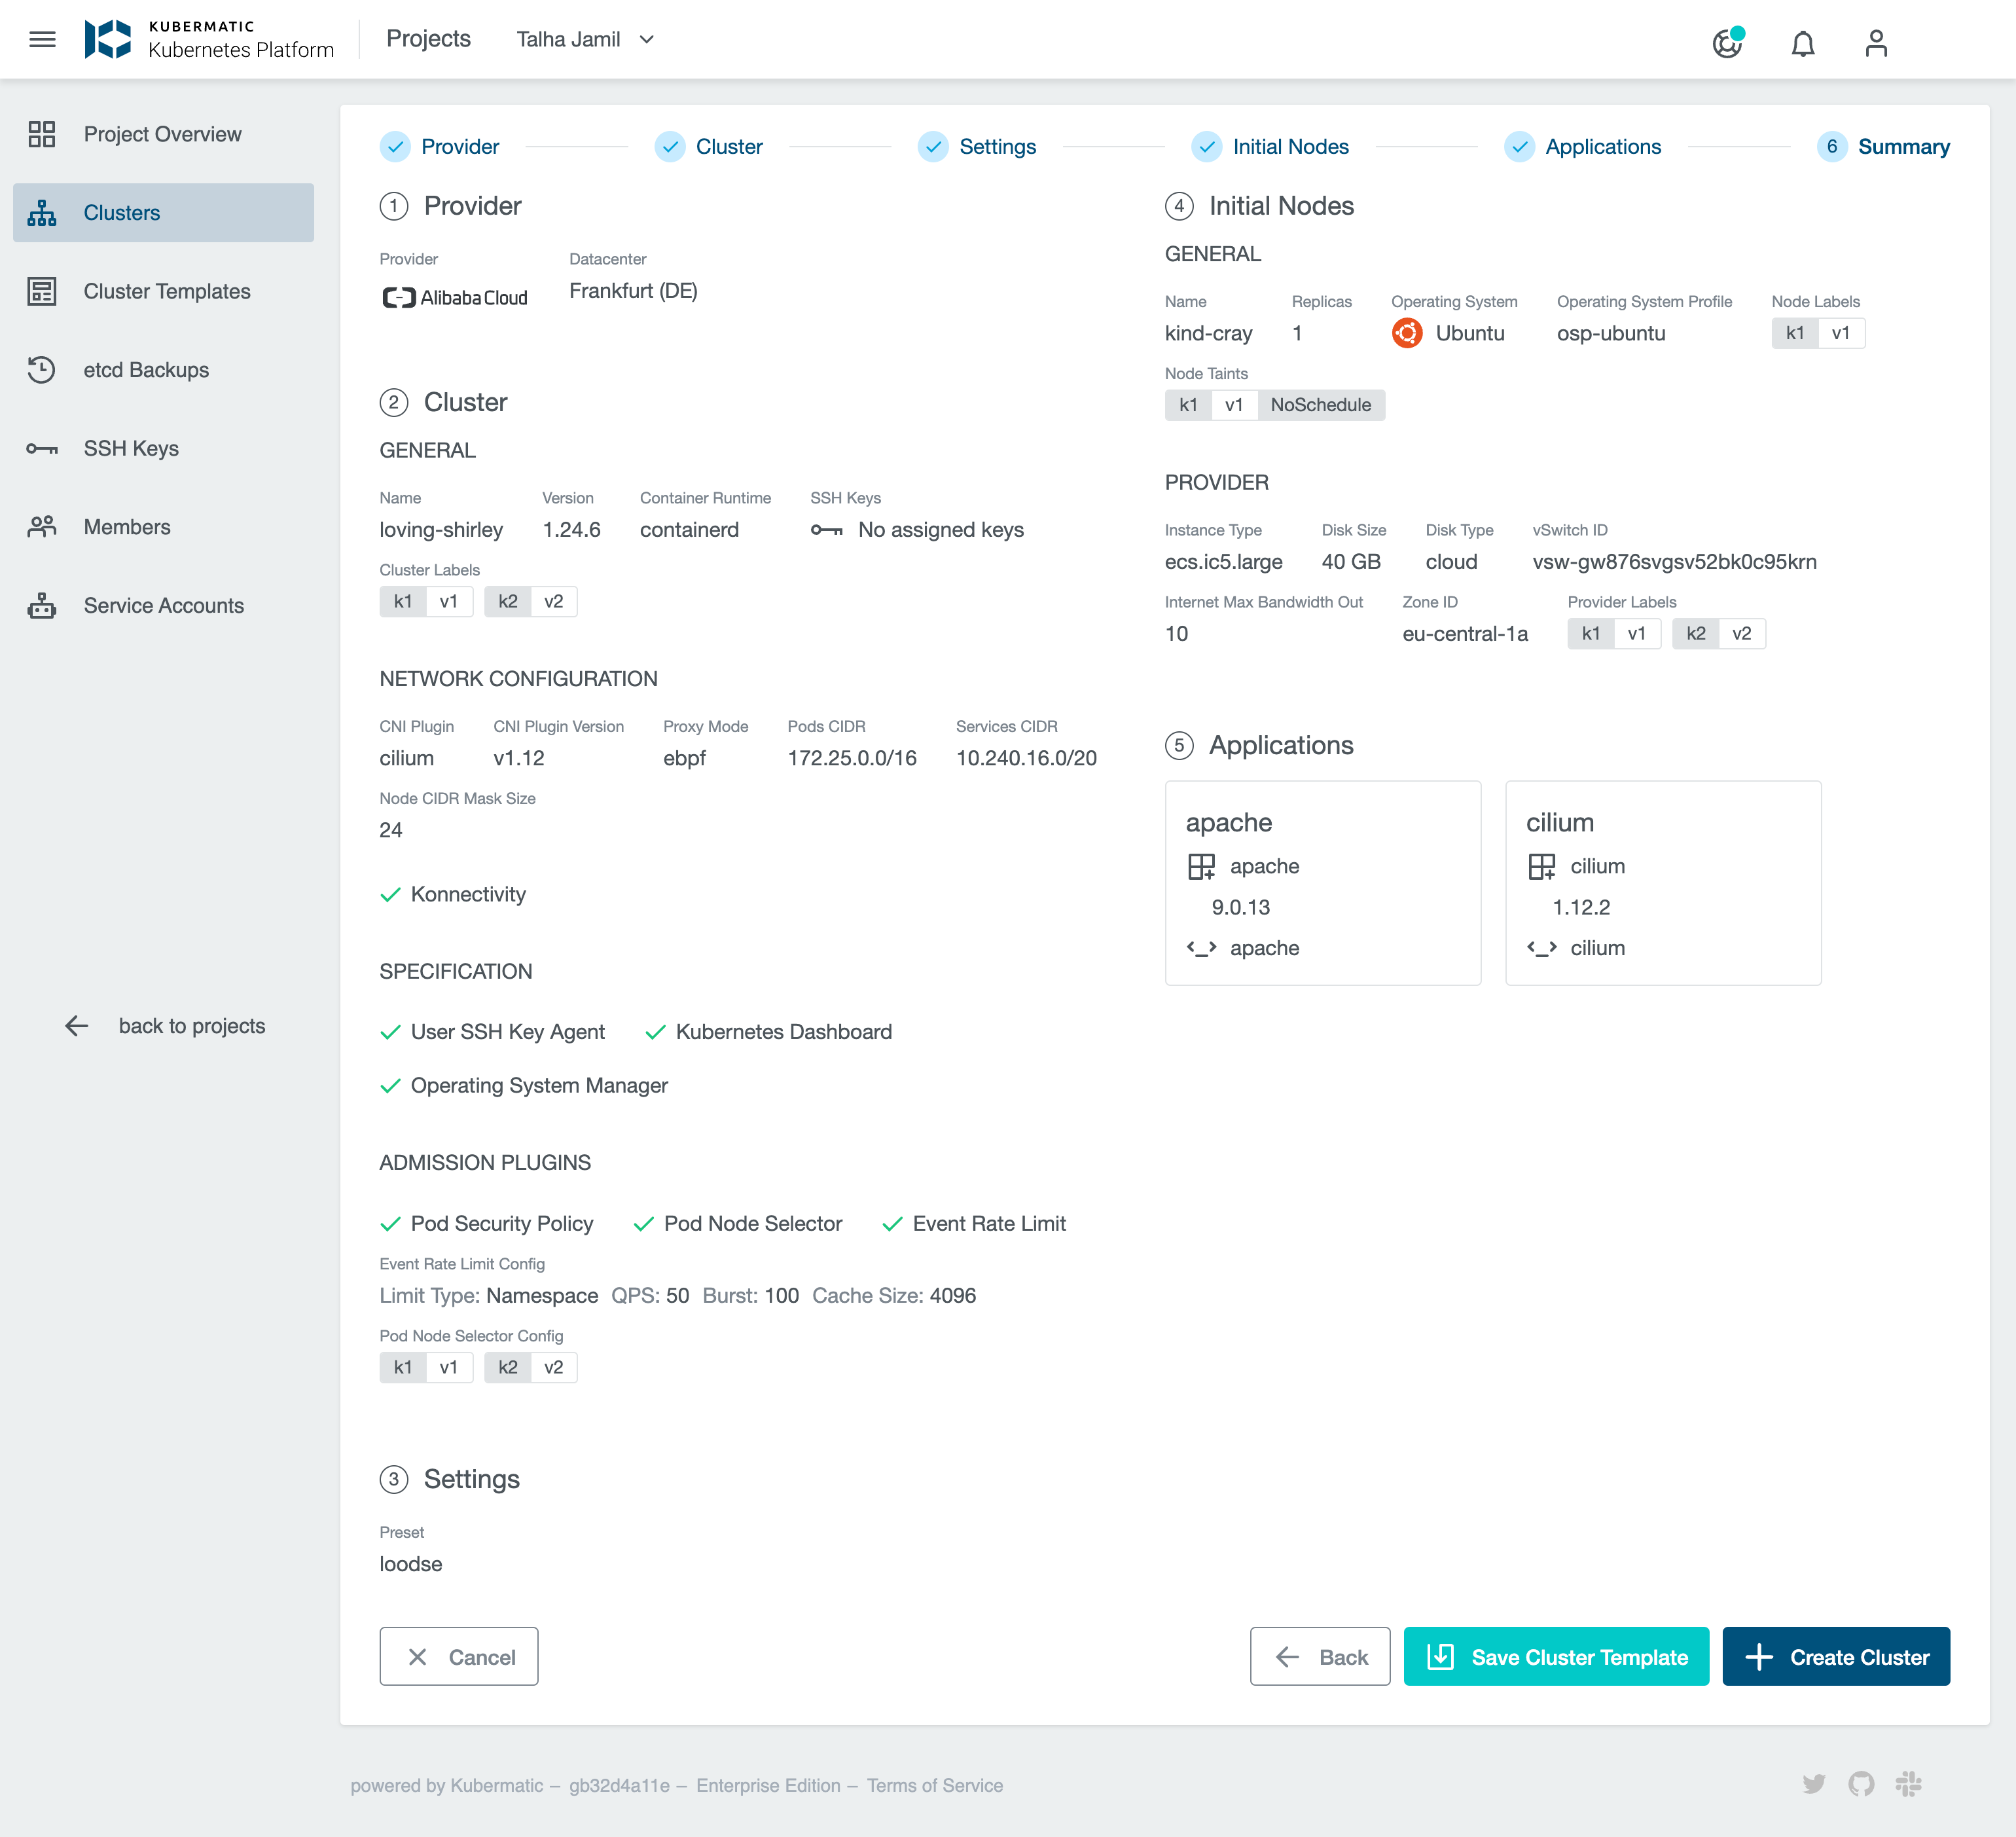
Task: Click Save Cluster Template
Action: coord(1556,1656)
